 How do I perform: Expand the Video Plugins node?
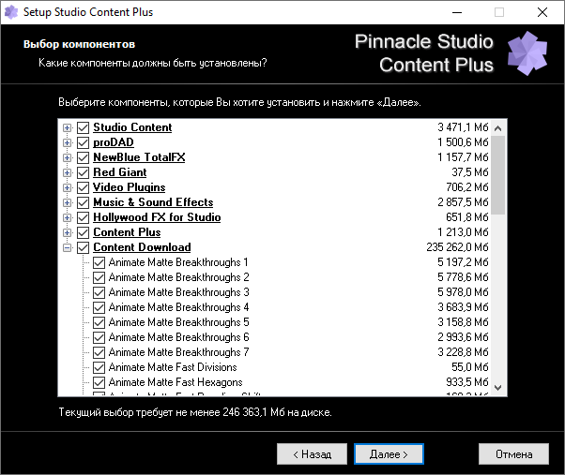point(67,187)
